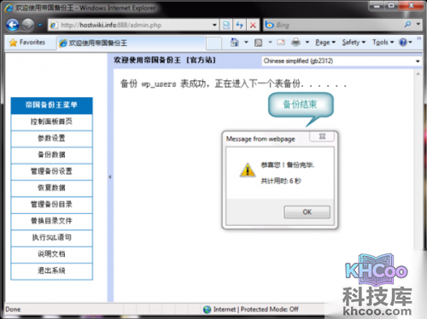Image resolution: width=427 pixels, height=319 pixels.
Task: Click OK in the message dialog
Action: (x=307, y=212)
